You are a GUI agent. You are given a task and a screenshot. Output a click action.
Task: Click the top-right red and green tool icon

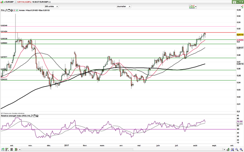(242, 6)
